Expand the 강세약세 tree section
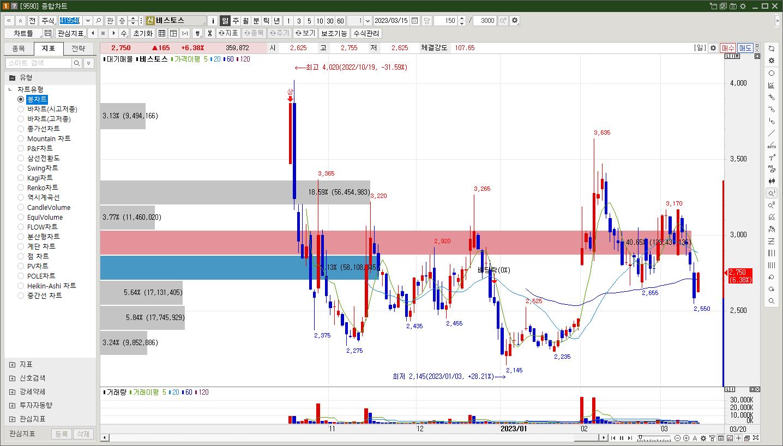Viewport: 783px width, 446px height. 12,391
